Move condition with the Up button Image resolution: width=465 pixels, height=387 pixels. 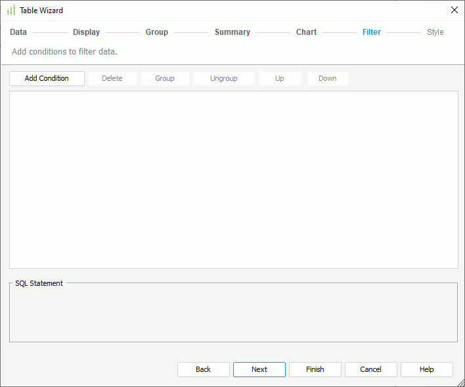click(280, 78)
